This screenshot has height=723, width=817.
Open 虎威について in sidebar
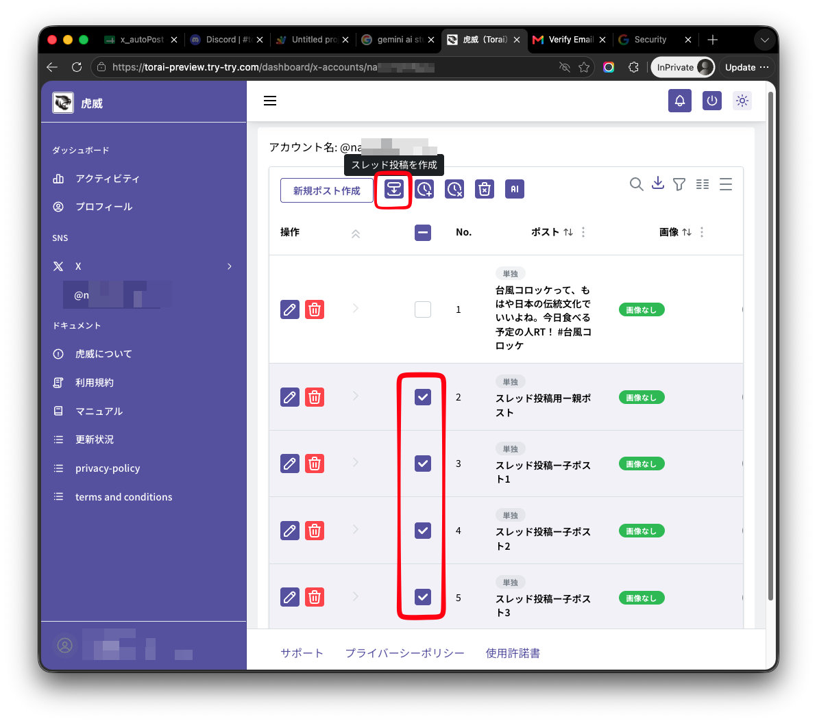click(x=103, y=354)
